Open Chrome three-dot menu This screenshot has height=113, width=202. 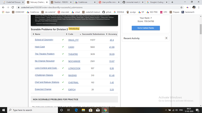pos(199,8)
